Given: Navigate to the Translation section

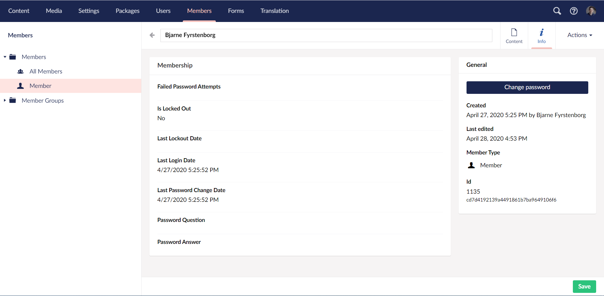Looking at the screenshot, I should 274,11.
